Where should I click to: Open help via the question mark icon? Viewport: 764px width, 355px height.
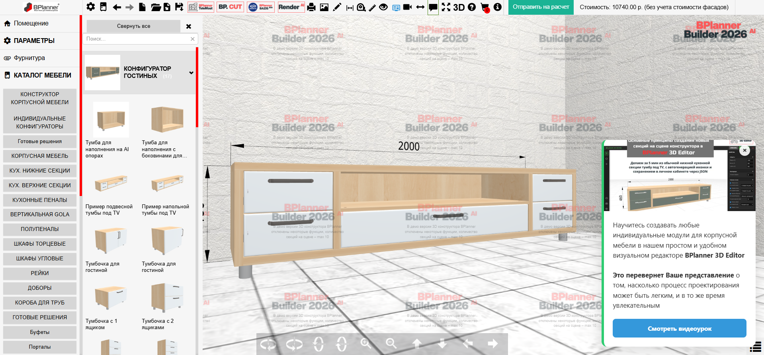472,7
